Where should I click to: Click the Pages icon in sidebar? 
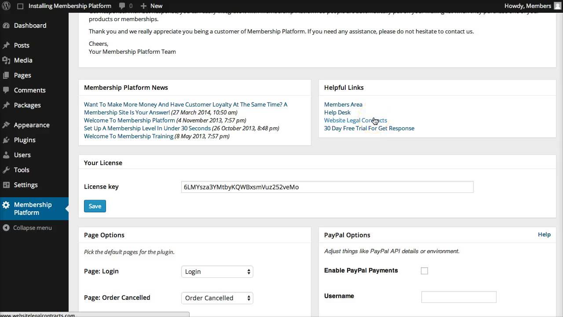point(6,75)
